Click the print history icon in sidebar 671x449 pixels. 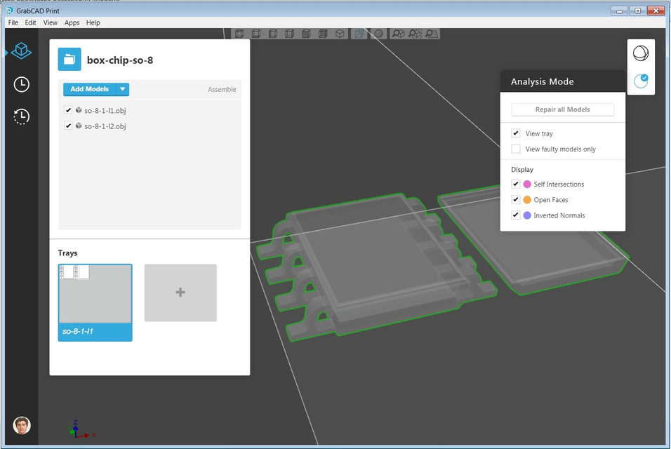coord(20,116)
